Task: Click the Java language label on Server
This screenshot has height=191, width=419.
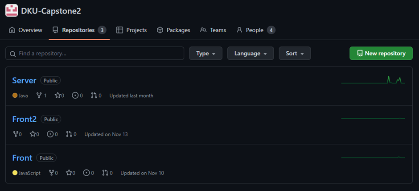Action: click(23, 95)
